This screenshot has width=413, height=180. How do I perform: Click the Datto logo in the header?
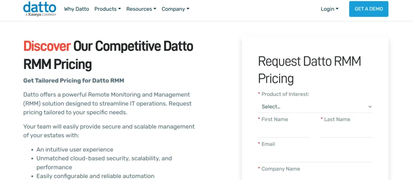(x=40, y=9)
